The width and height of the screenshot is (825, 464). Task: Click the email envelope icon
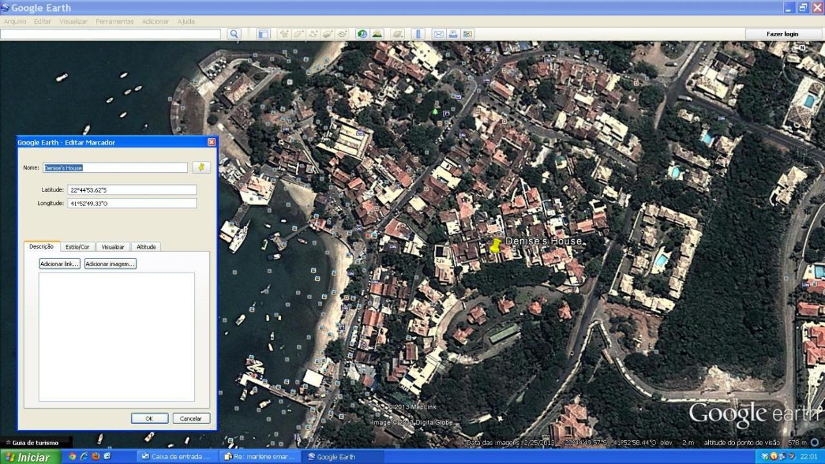click(439, 34)
